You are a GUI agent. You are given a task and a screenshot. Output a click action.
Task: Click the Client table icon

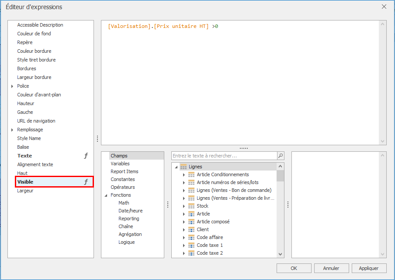(191, 229)
